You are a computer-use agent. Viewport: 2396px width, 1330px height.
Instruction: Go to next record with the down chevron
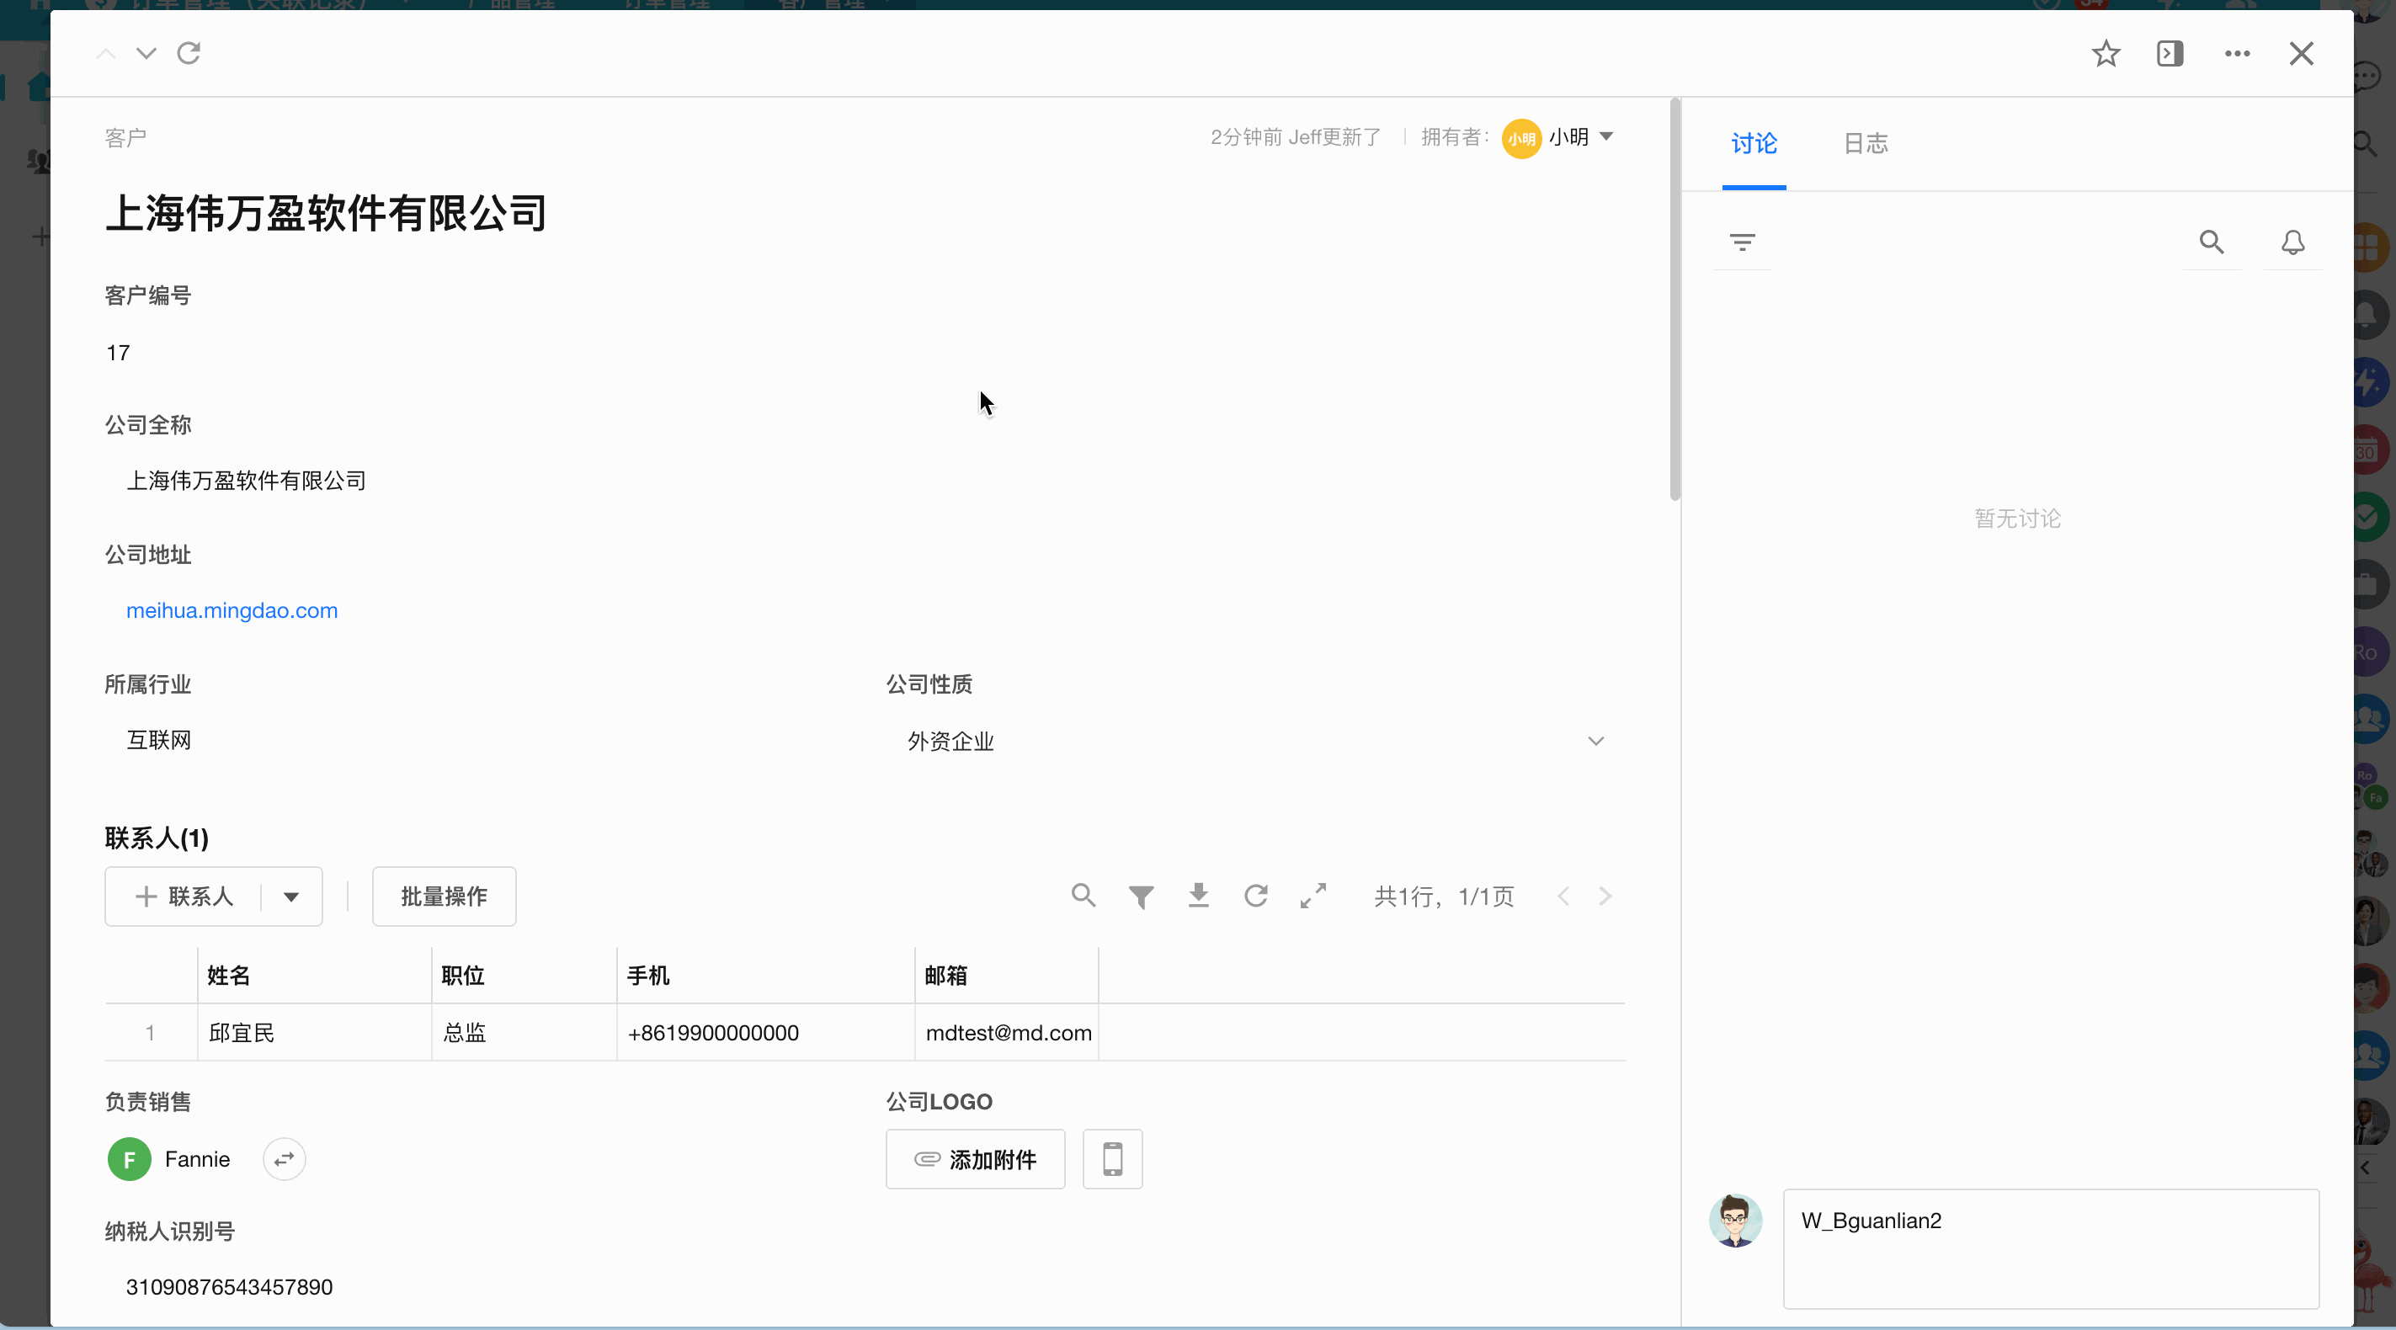pos(146,54)
